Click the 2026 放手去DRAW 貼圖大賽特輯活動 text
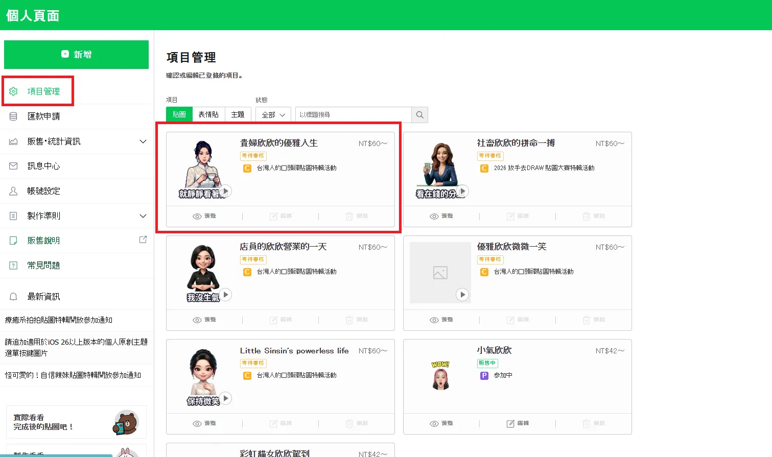This screenshot has width=772, height=457. pyautogui.click(x=544, y=168)
